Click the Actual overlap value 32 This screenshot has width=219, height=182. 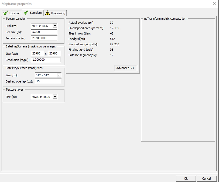(x=112, y=23)
